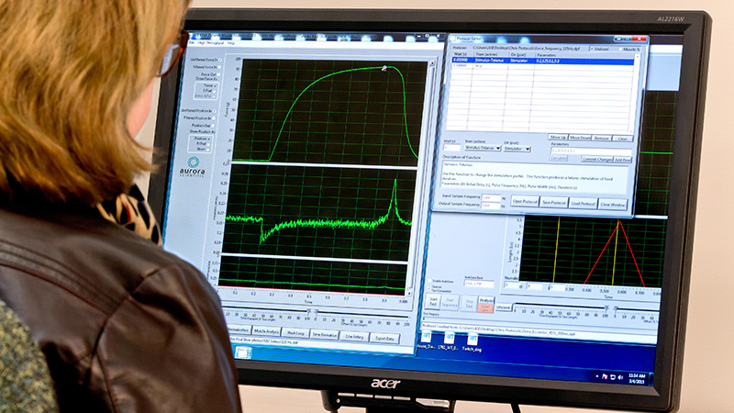Viewport: 734px width, 413px height.
Task: Open the Help menu
Action: coord(231,42)
